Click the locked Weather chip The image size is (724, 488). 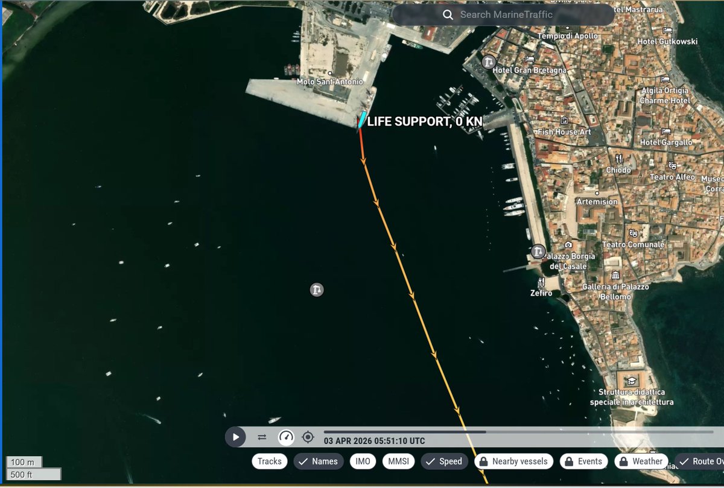click(x=641, y=461)
